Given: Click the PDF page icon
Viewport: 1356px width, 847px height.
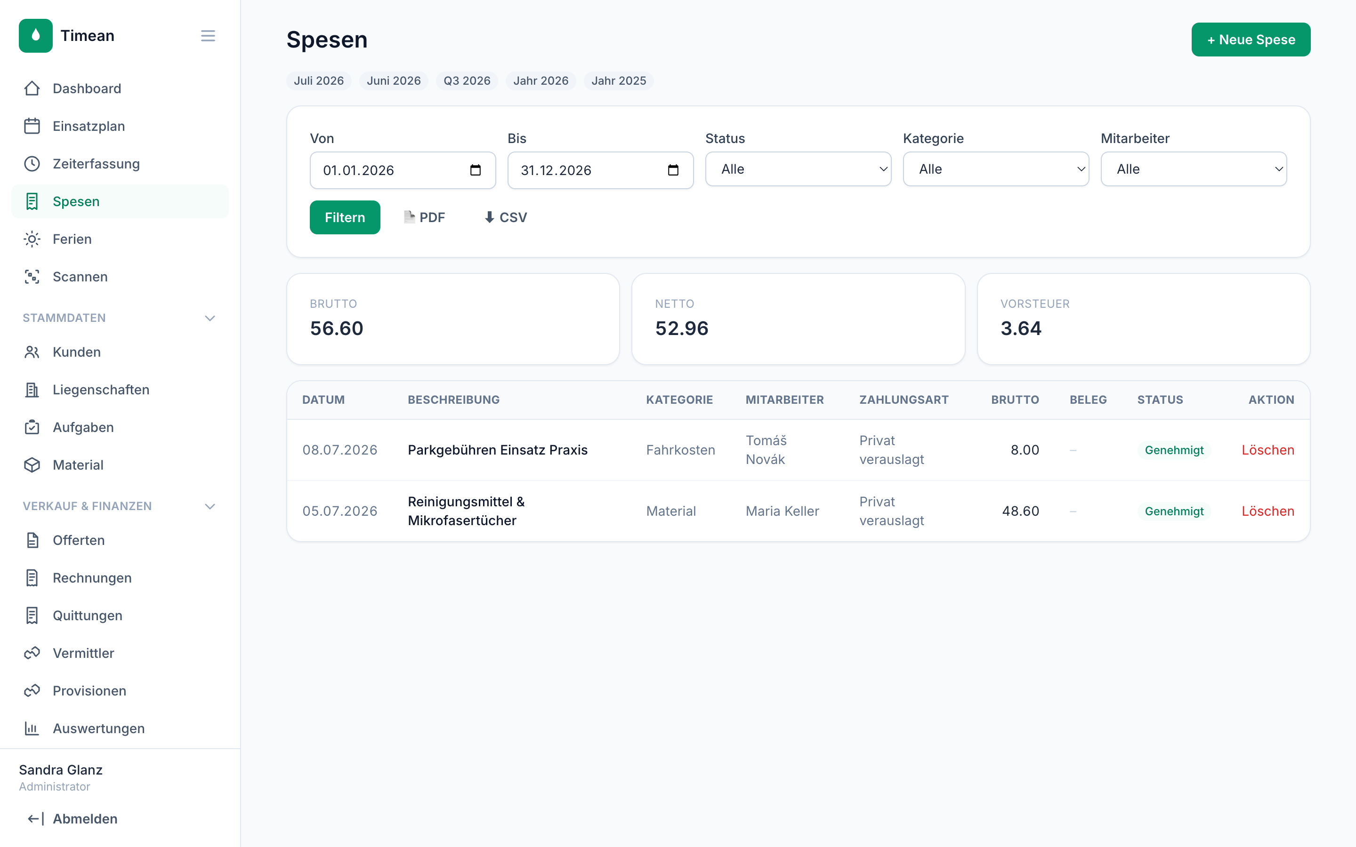Looking at the screenshot, I should 410,217.
